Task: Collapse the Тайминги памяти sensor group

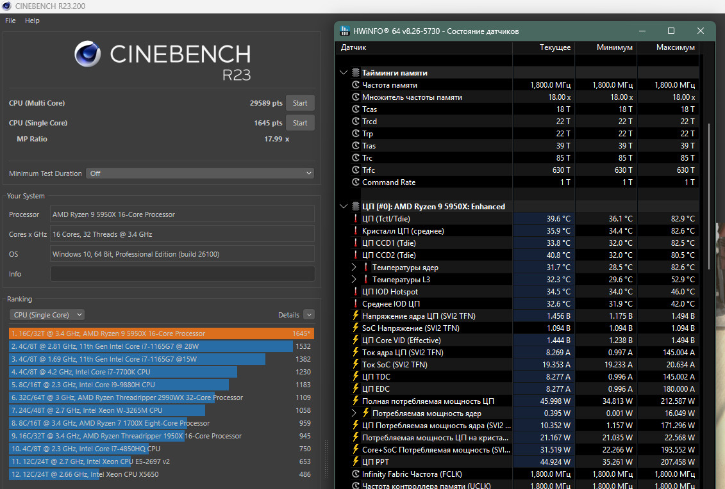Action: tap(344, 72)
